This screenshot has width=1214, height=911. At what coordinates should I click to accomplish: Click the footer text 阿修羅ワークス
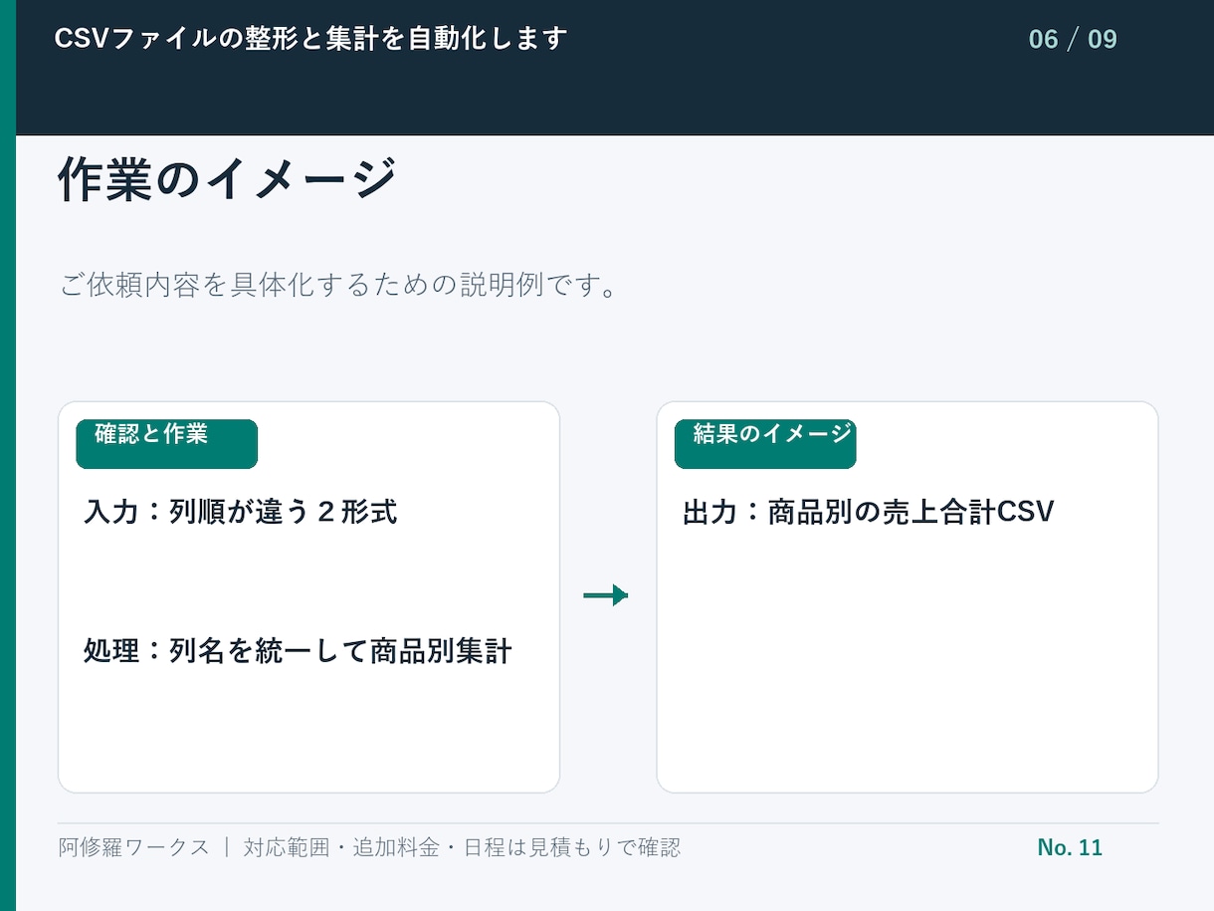coord(134,847)
